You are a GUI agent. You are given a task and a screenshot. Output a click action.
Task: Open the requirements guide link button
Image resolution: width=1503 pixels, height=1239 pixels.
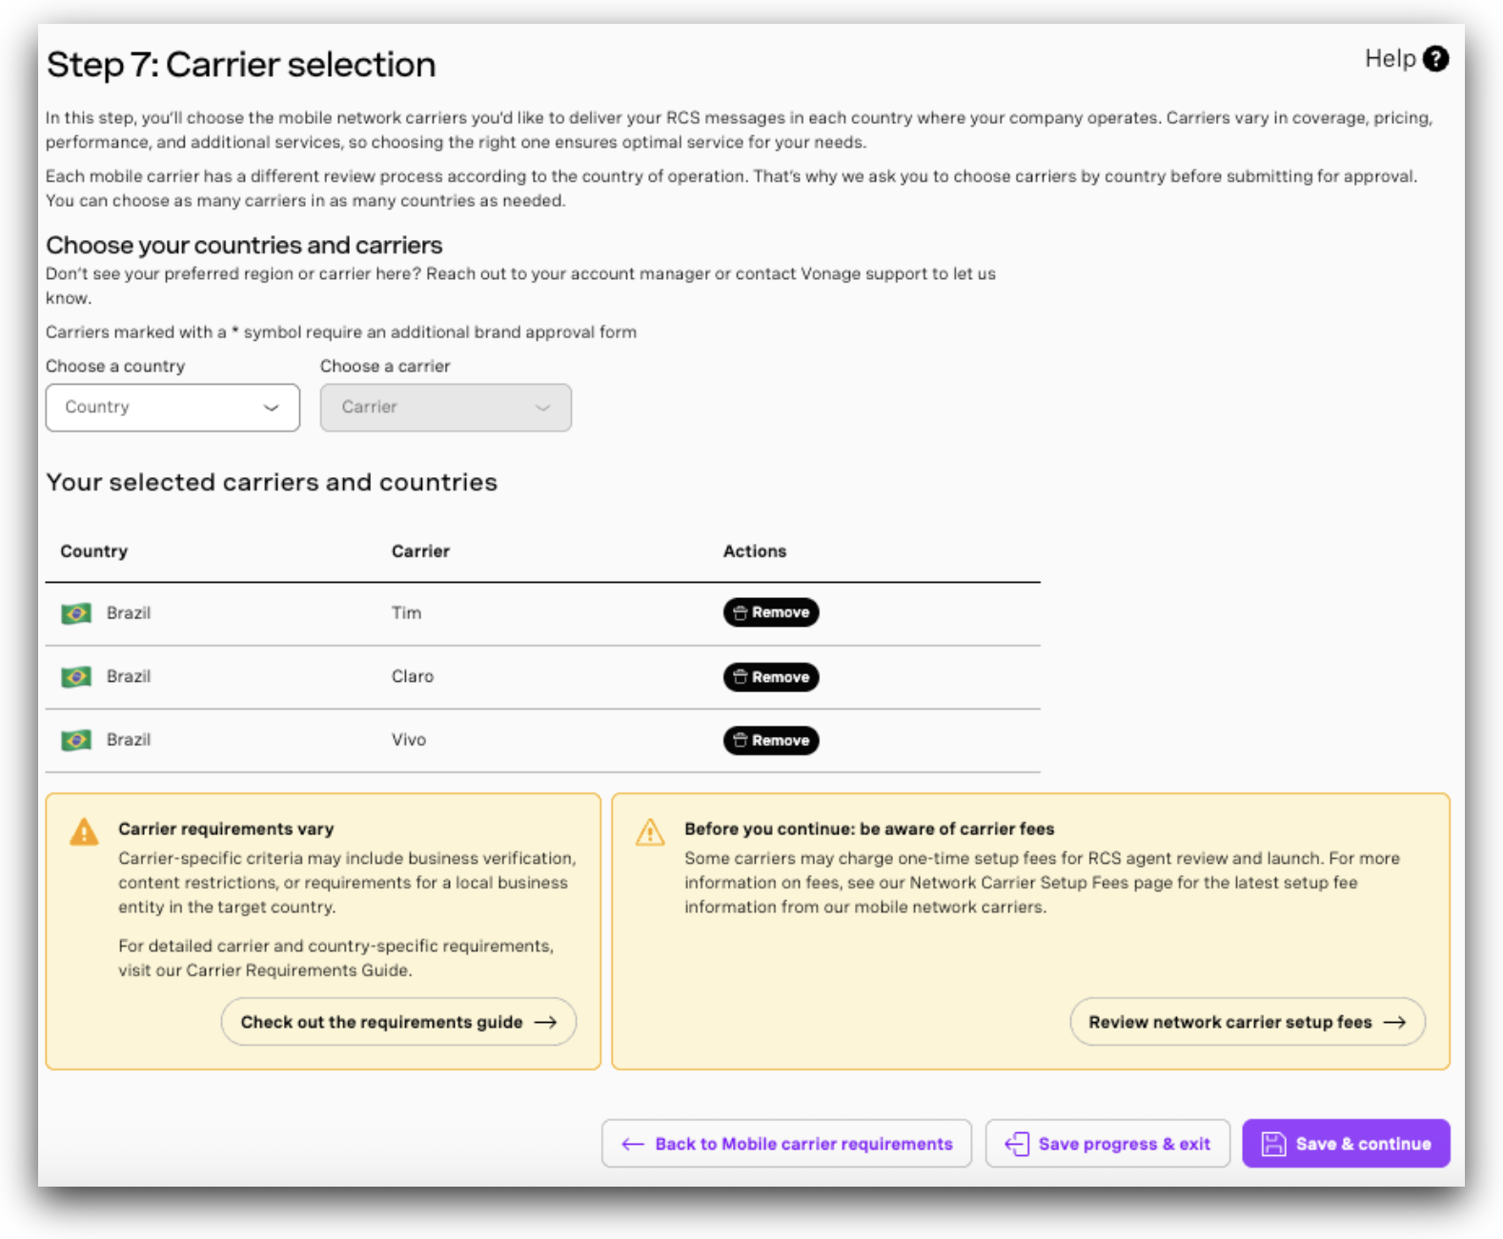point(398,1022)
